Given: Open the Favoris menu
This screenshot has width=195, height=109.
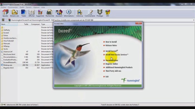Looking at the screenshot, I should click(x=29, y=7).
